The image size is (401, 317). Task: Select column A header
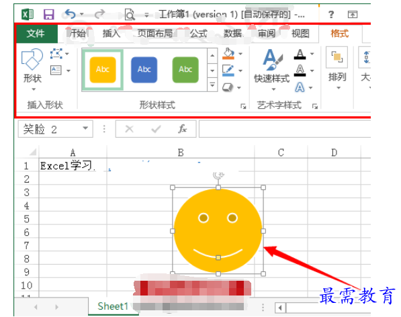[x=73, y=152]
